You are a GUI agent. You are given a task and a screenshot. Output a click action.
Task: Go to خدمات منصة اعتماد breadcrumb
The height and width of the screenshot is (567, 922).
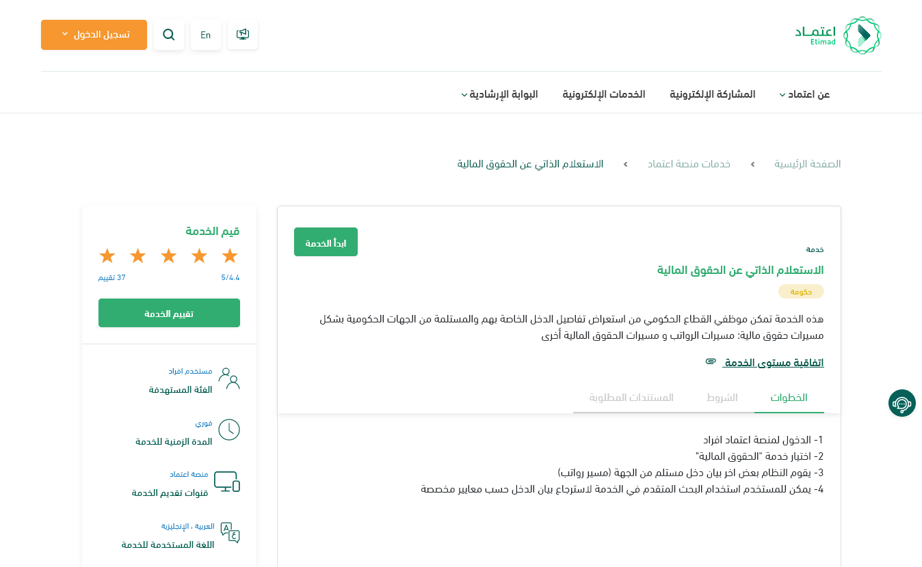click(x=689, y=164)
